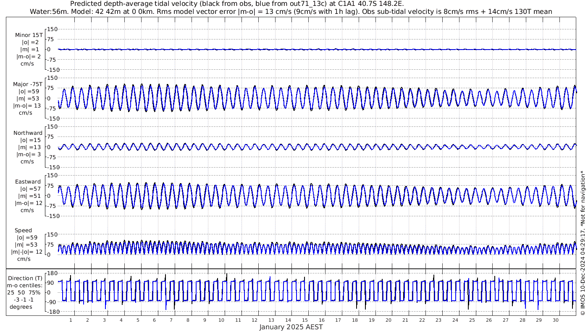
Task: Select day 10 on the date axis
Action: [x=221, y=320]
